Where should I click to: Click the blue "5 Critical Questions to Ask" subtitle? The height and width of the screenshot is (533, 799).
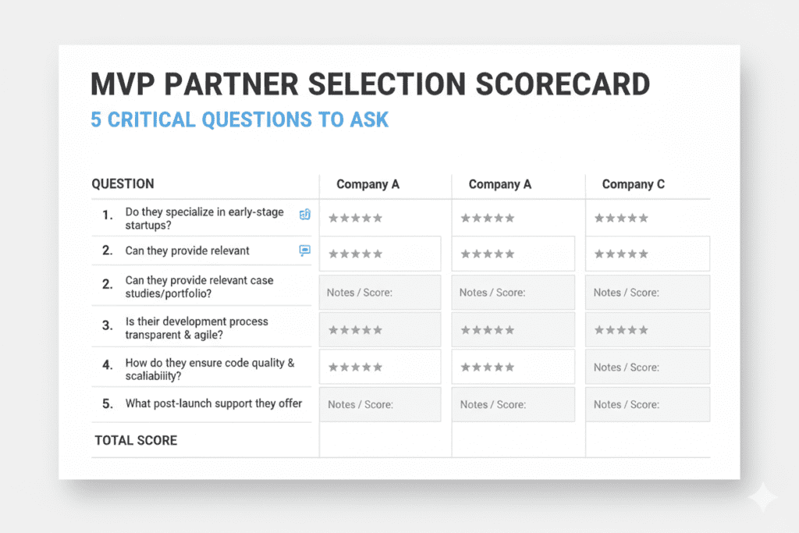[x=240, y=120]
